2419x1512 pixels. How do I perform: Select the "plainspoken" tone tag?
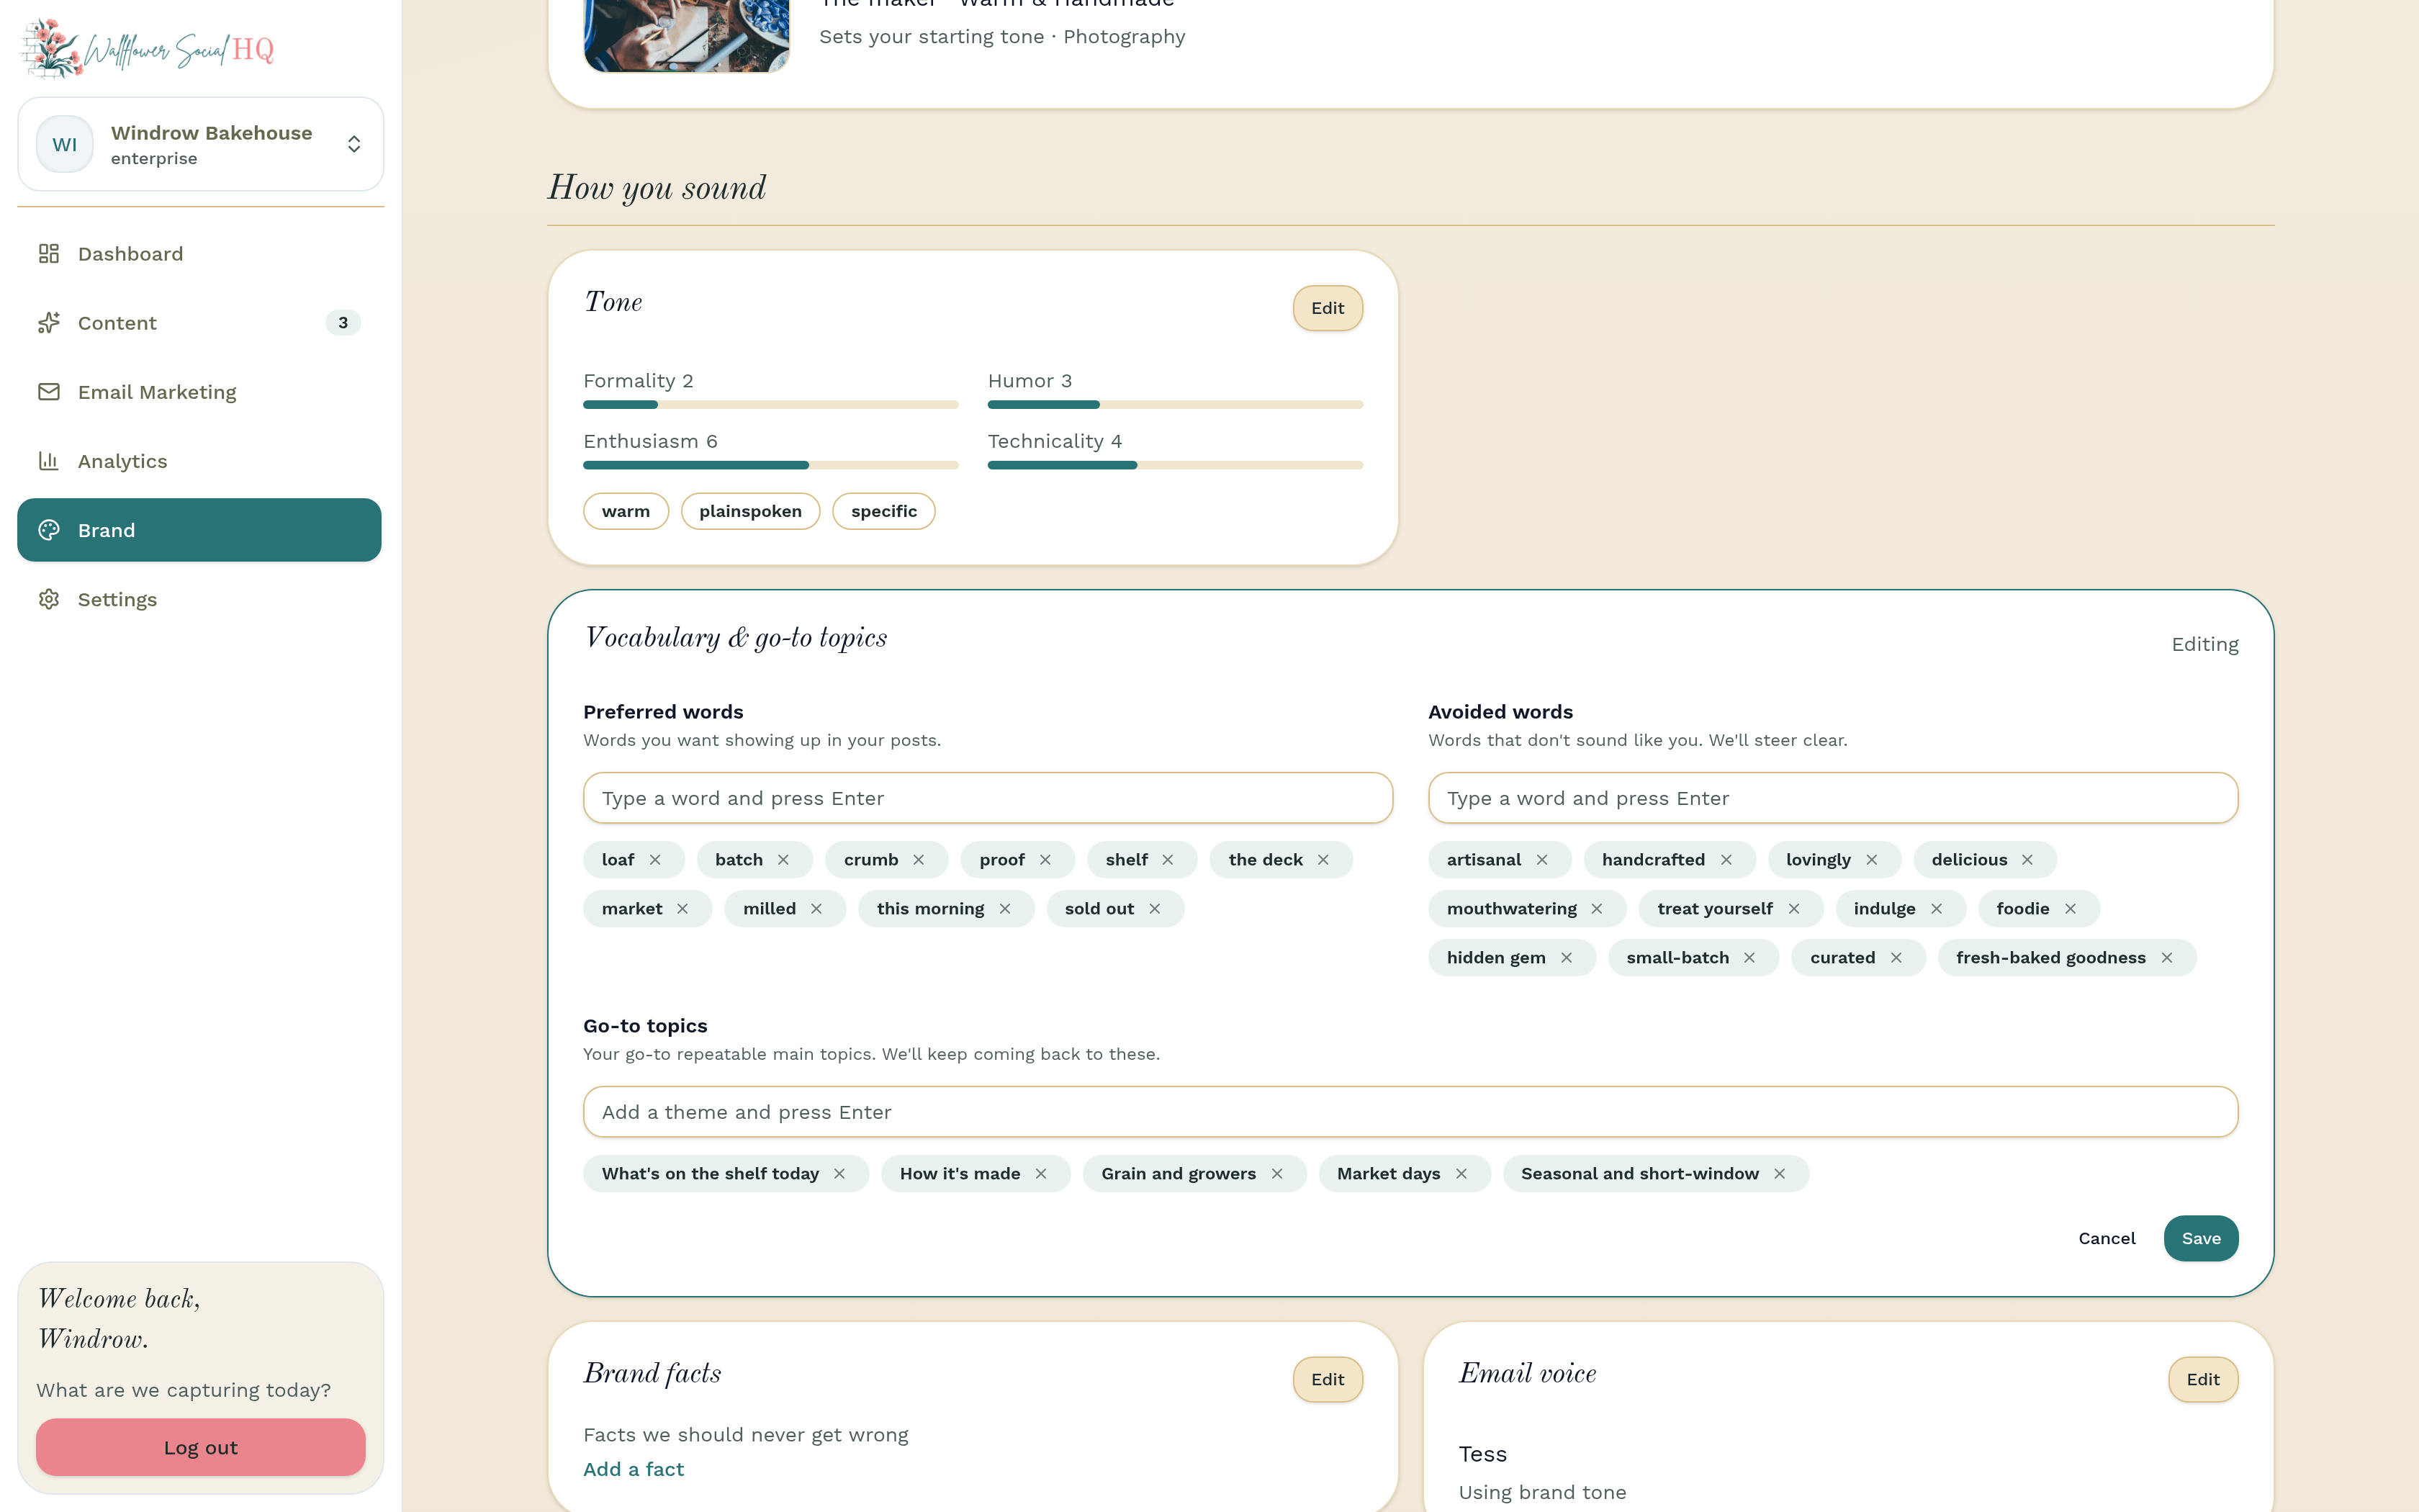[751, 511]
